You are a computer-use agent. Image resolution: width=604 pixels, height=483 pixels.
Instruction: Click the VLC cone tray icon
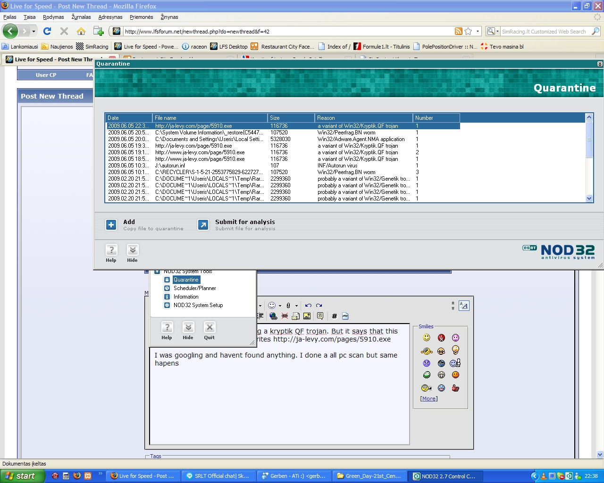click(x=543, y=476)
